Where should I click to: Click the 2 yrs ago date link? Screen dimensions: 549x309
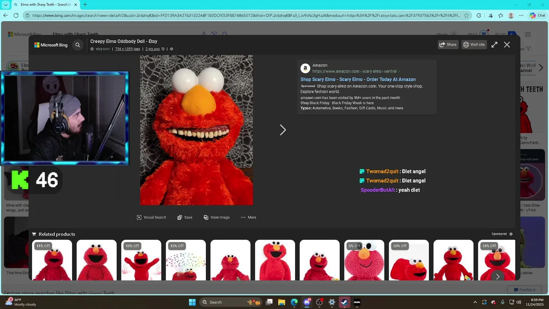153,49
